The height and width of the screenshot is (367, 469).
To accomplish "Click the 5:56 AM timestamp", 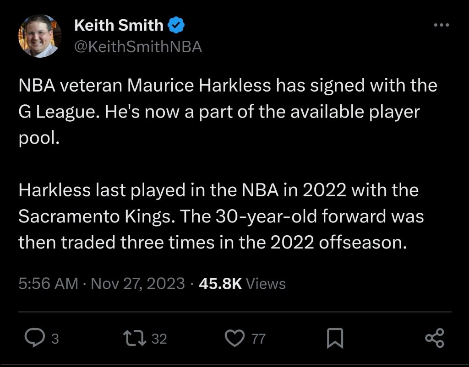I will pyautogui.click(x=48, y=284).
